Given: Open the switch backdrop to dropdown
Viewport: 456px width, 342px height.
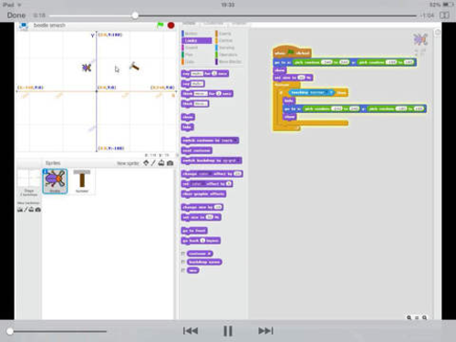Looking at the screenshot, I should tap(238, 161).
